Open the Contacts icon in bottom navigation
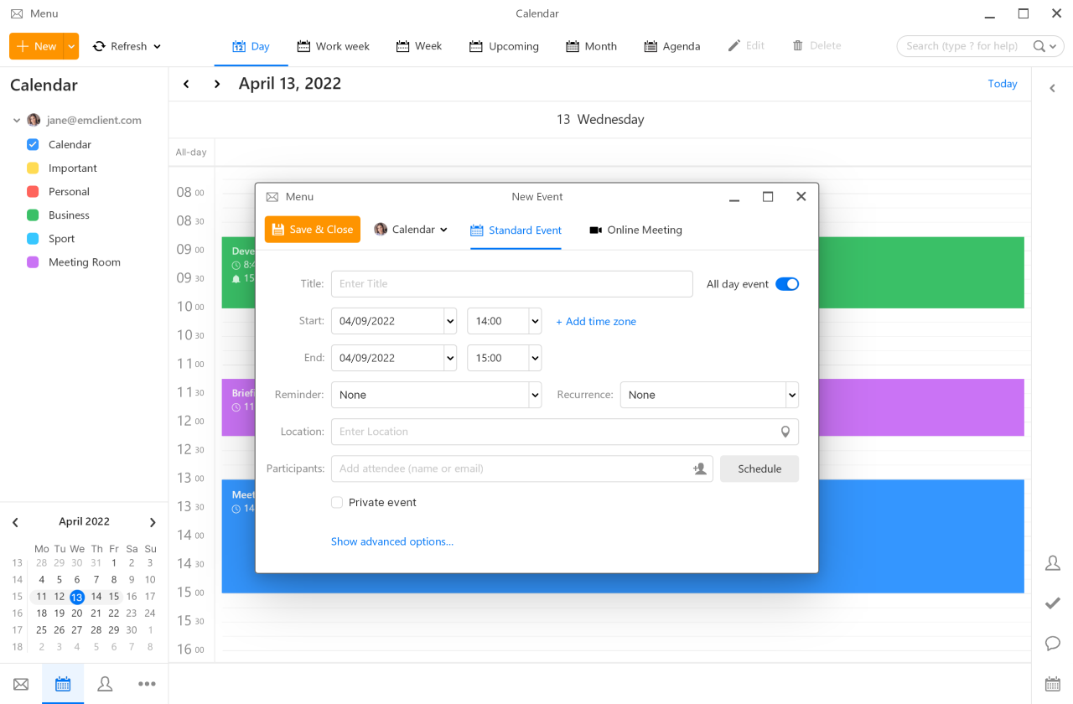 tap(104, 683)
